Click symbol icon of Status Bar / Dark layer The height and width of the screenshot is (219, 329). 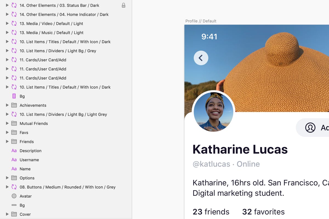pos(14,5)
